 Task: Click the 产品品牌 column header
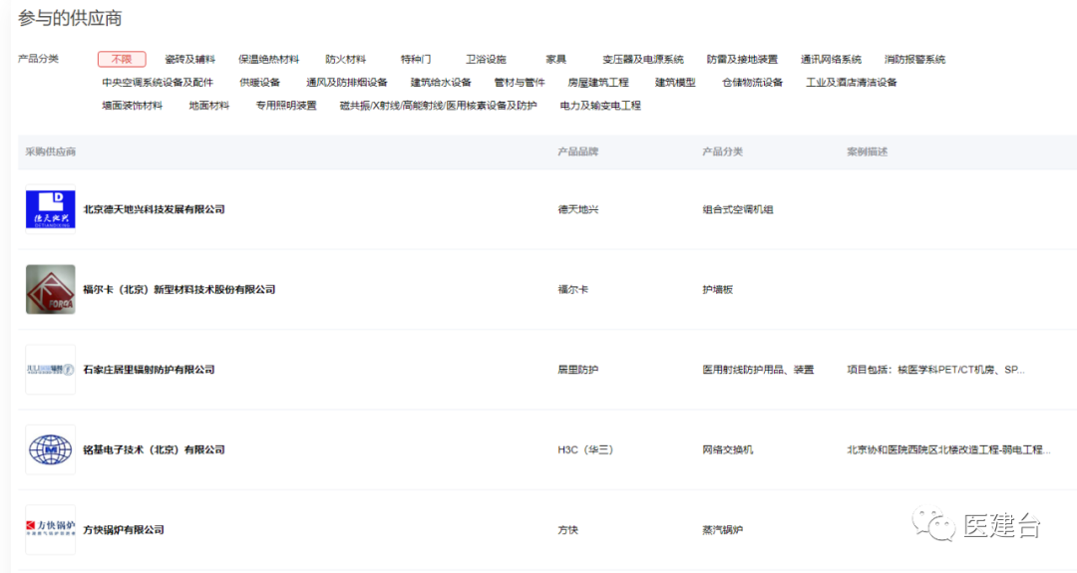[577, 151]
